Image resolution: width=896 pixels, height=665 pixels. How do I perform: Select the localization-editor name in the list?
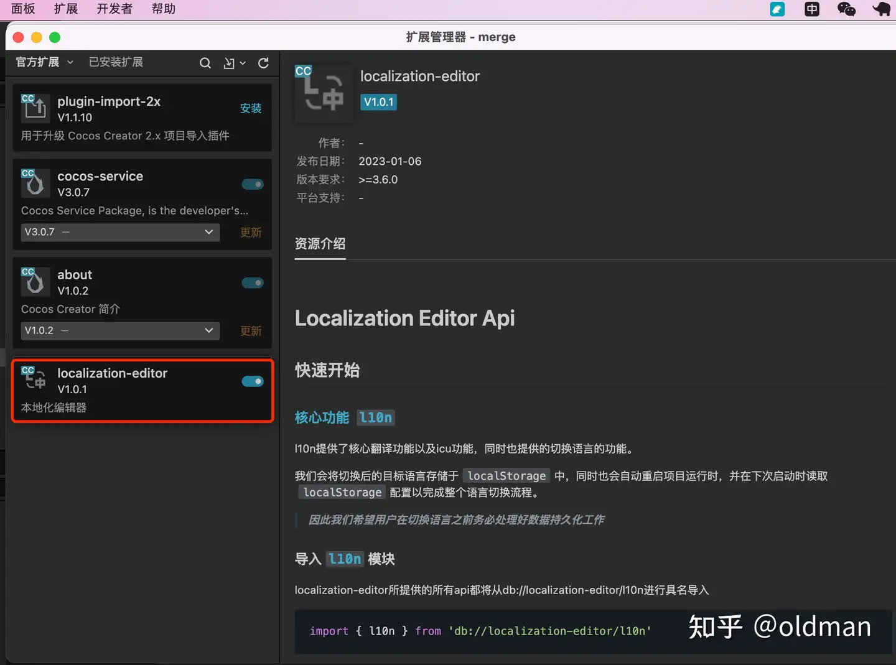112,373
